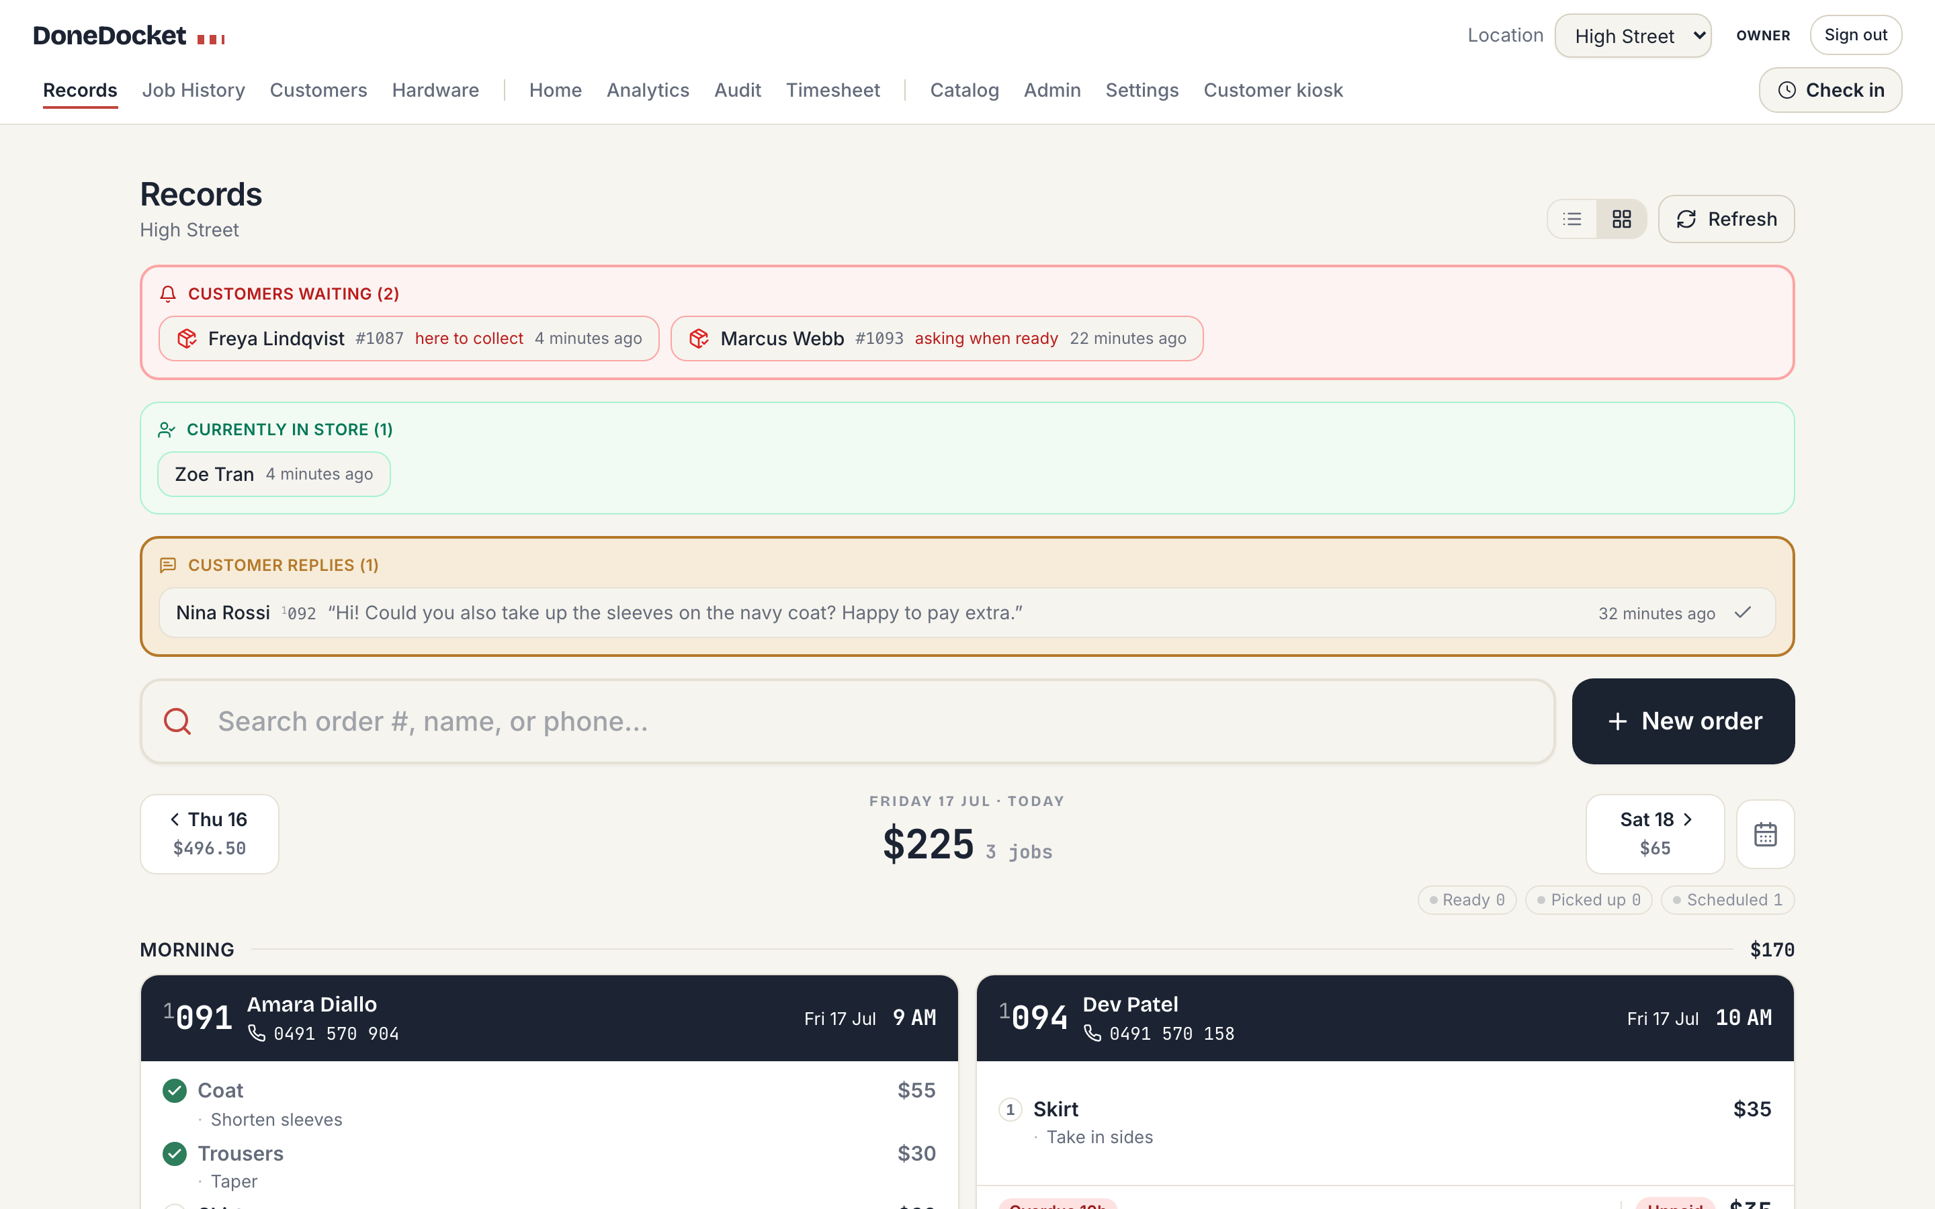Create a New order
Image resolution: width=1935 pixels, height=1209 pixels.
[1683, 721]
